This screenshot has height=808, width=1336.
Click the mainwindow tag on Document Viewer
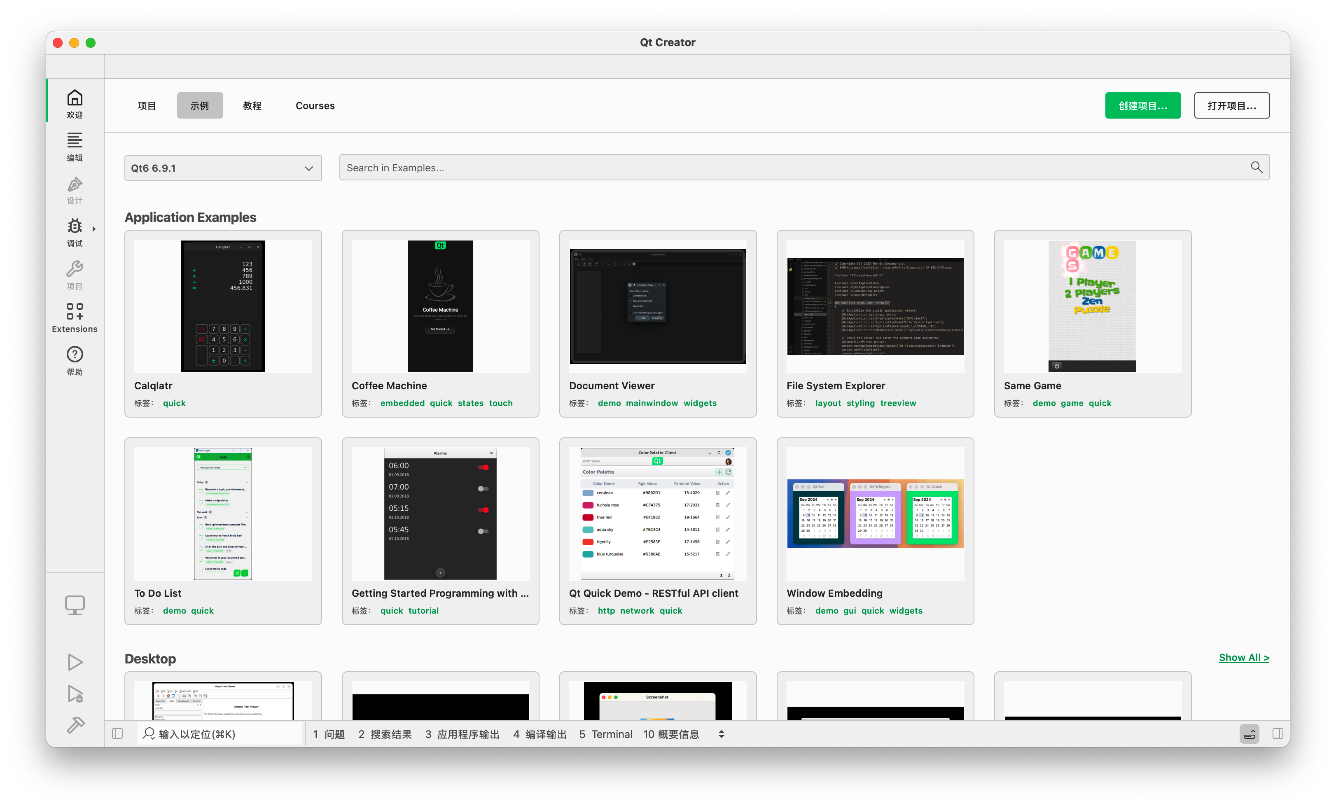pos(652,403)
